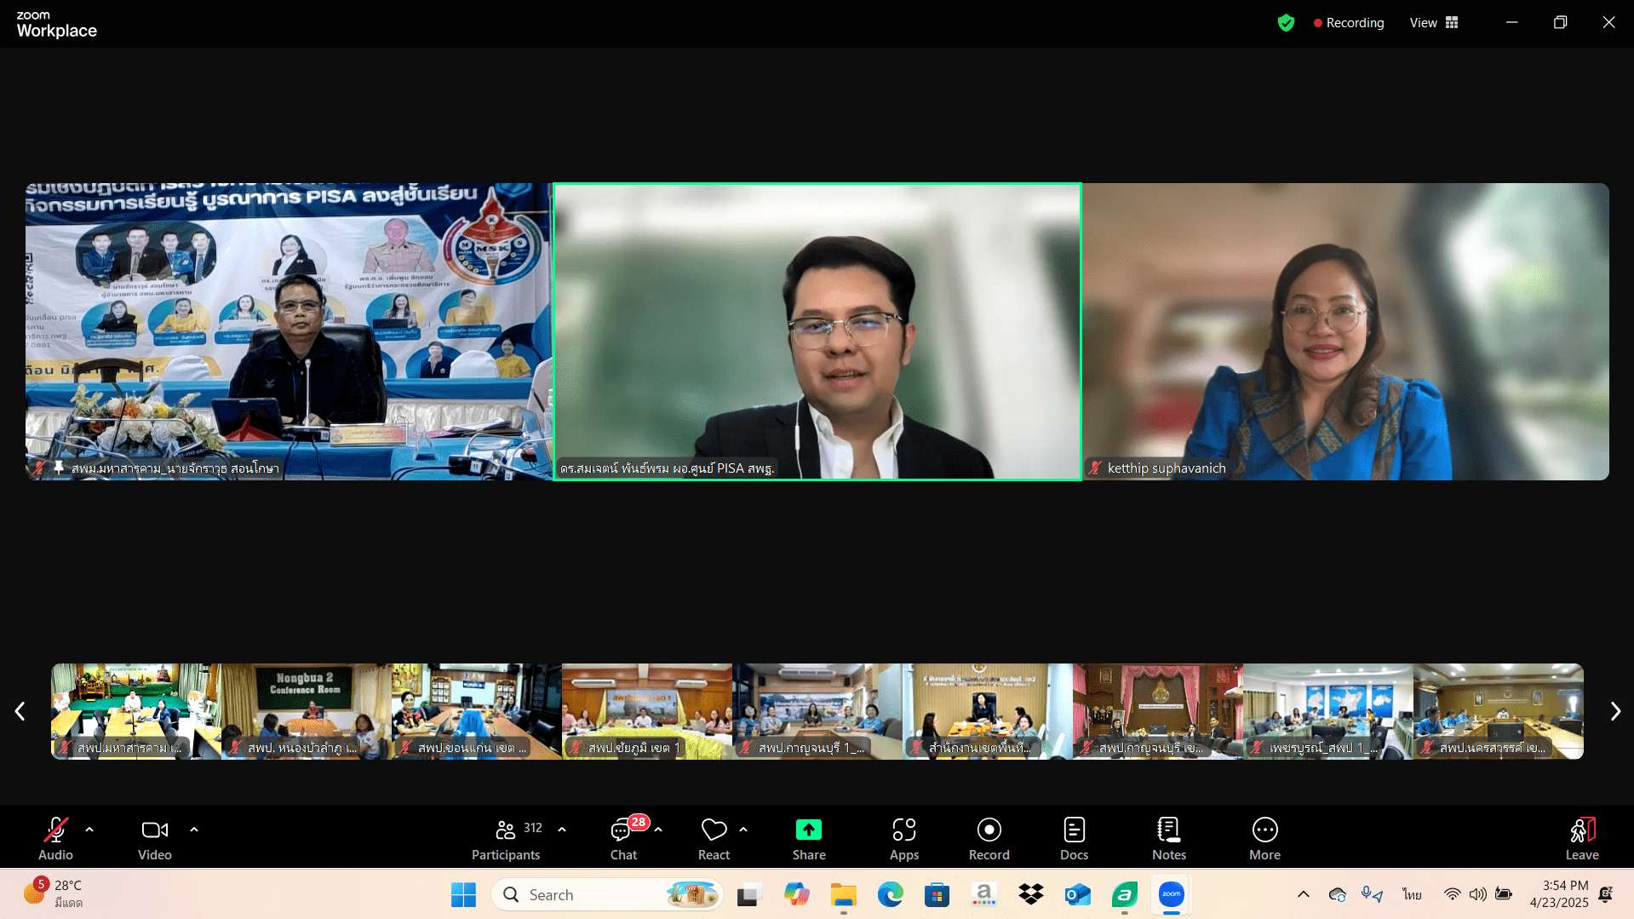Click the สพม.มหาสารคาม pinned video tile
This screenshot has width=1634, height=919.
coord(289,331)
